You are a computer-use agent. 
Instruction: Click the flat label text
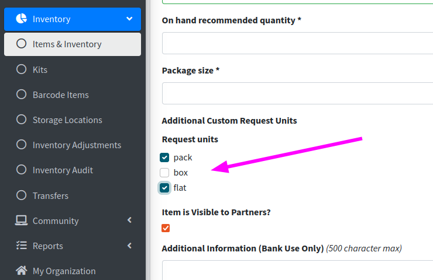point(180,188)
